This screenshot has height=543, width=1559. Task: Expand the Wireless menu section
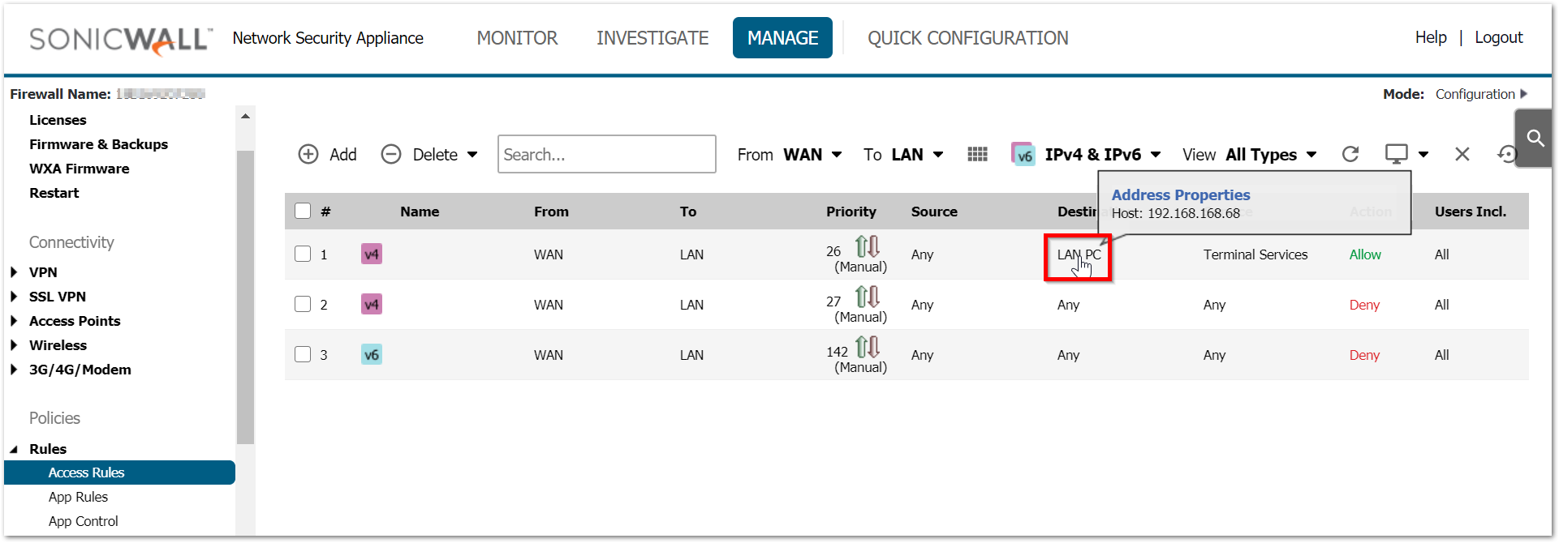[x=14, y=345]
